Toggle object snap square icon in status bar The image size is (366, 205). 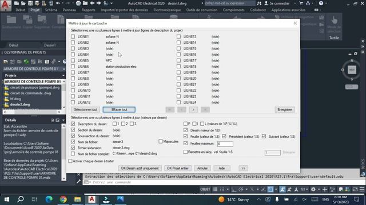coord(270,190)
